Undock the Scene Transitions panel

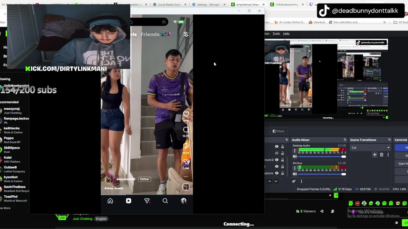click(x=389, y=140)
